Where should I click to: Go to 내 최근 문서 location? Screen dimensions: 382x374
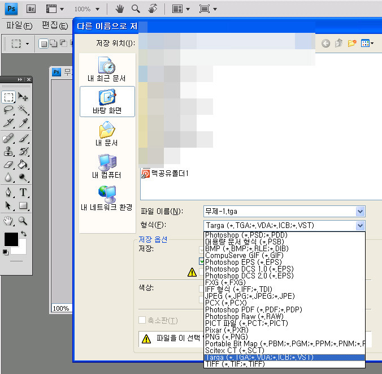point(107,69)
